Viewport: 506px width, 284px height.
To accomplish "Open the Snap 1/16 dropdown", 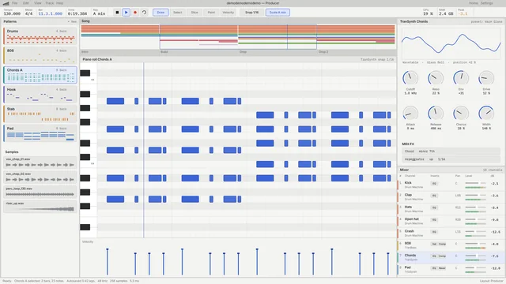I will (x=251, y=13).
